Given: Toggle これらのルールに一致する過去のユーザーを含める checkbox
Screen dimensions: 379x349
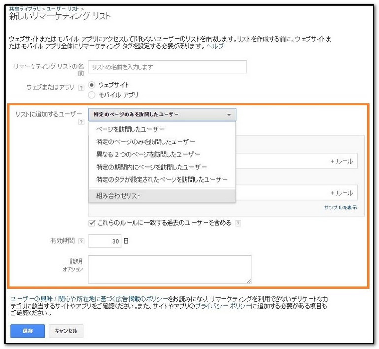Looking at the screenshot, I should (92, 223).
